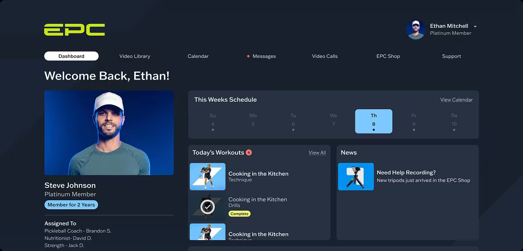Open the first Cooking in the Kitchen title
The height and width of the screenshot is (251, 523).
tap(258, 174)
